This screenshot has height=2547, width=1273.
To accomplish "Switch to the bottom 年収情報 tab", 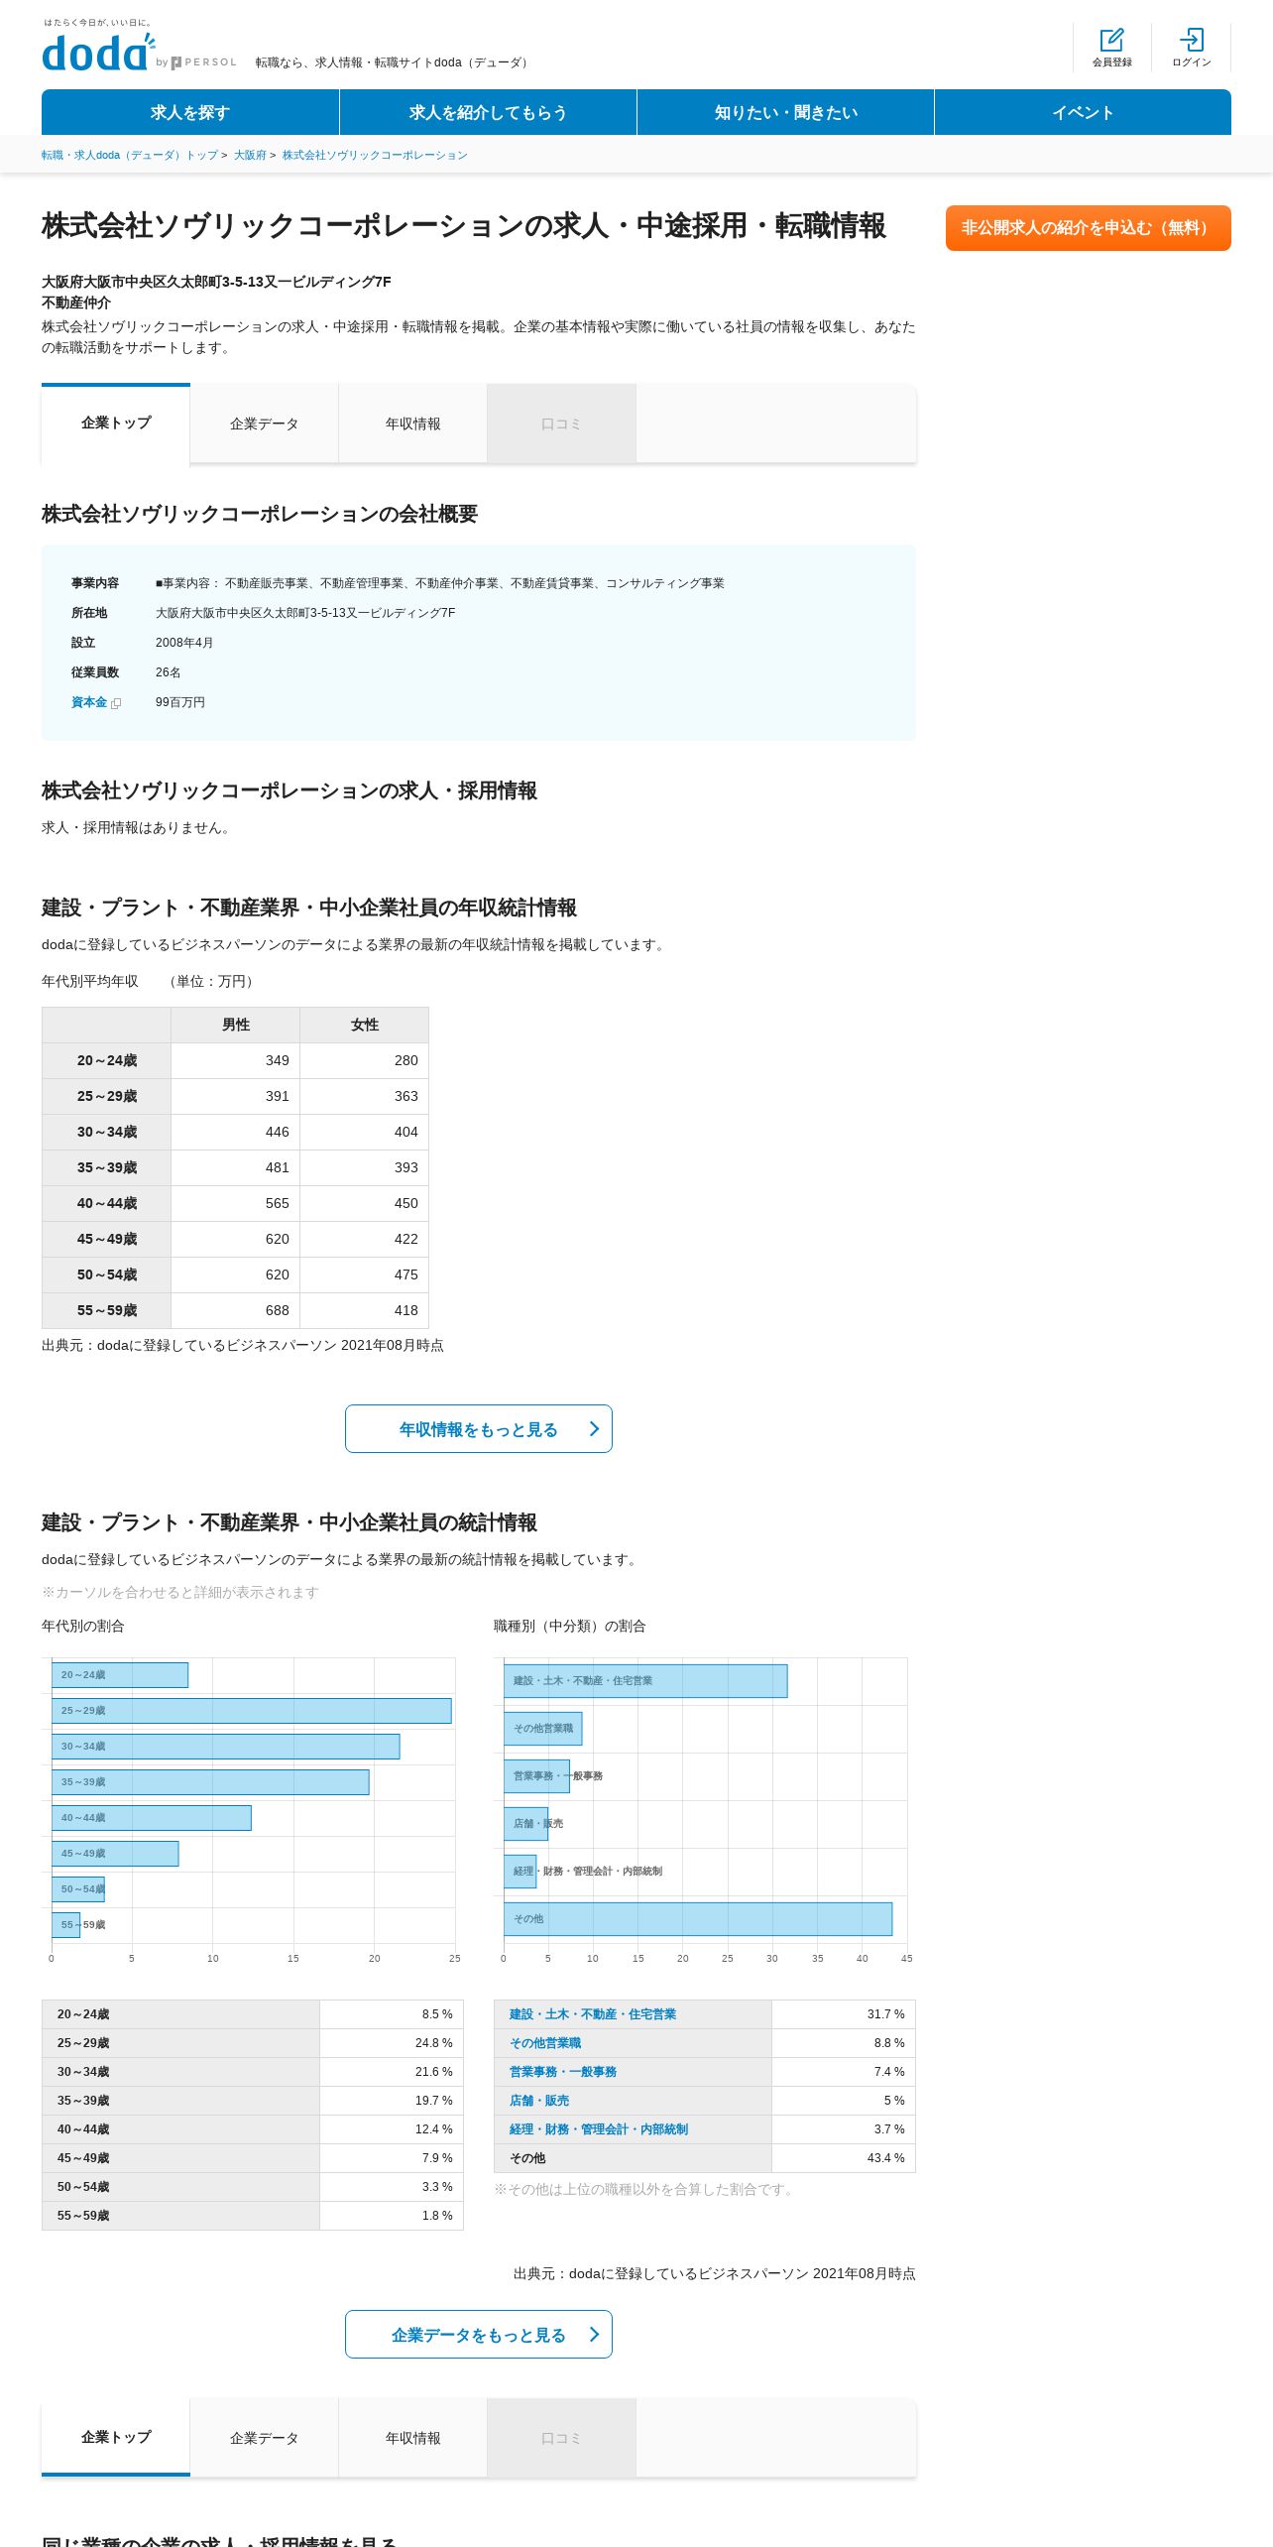I will [412, 2438].
